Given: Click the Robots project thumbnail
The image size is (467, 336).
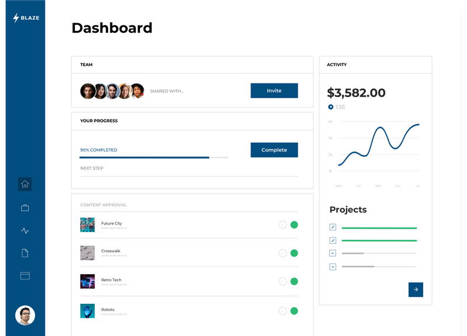Looking at the screenshot, I should click(x=88, y=311).
